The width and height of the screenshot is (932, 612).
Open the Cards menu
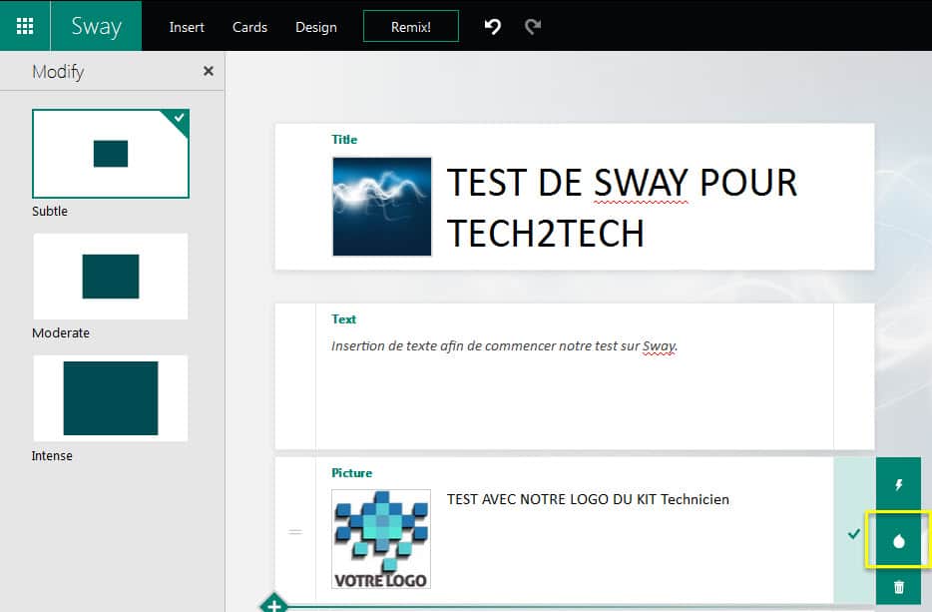point(249,27)
